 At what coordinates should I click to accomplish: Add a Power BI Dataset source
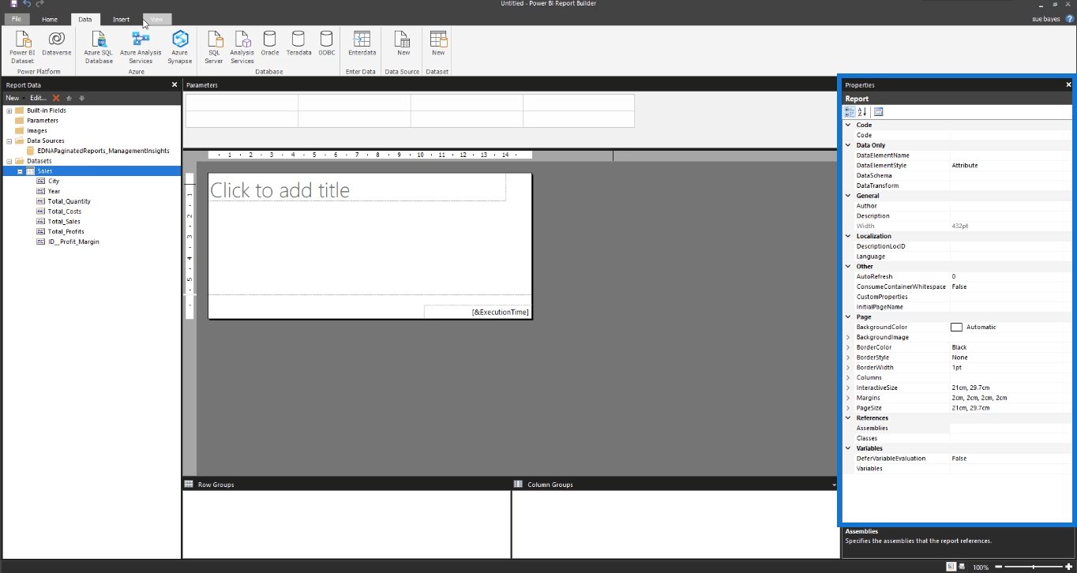click(x=22, y=47)
